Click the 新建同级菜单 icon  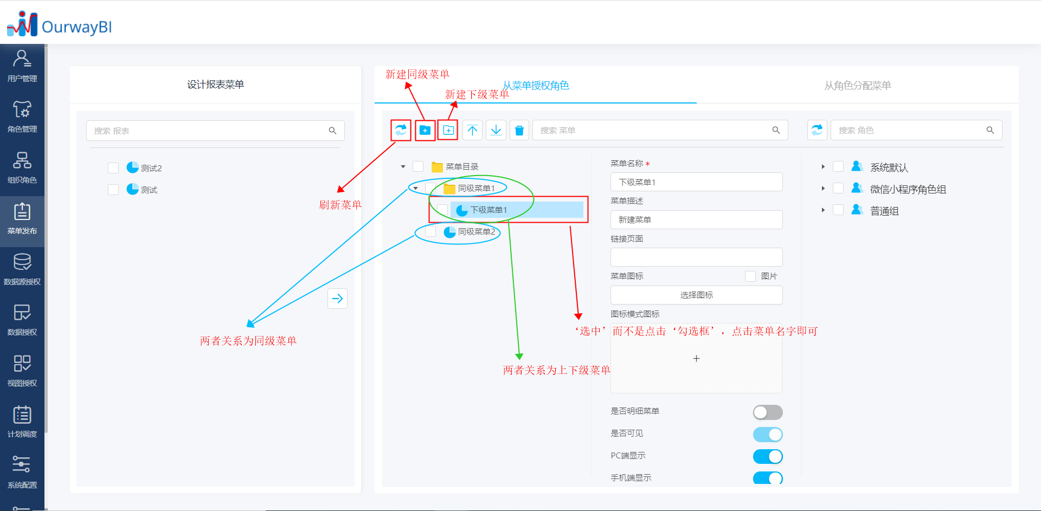click(425, 130)
